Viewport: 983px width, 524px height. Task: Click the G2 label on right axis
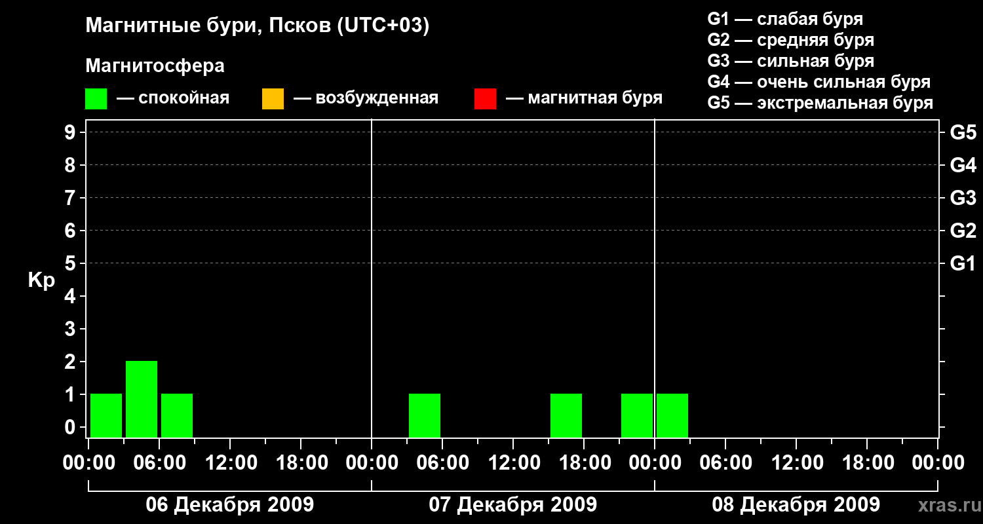(963, 231)
